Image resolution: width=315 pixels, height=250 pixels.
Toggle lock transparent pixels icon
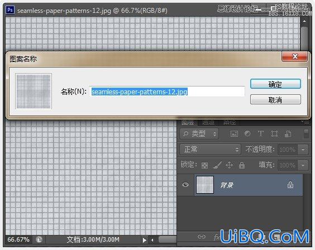(x=204, y=165)
